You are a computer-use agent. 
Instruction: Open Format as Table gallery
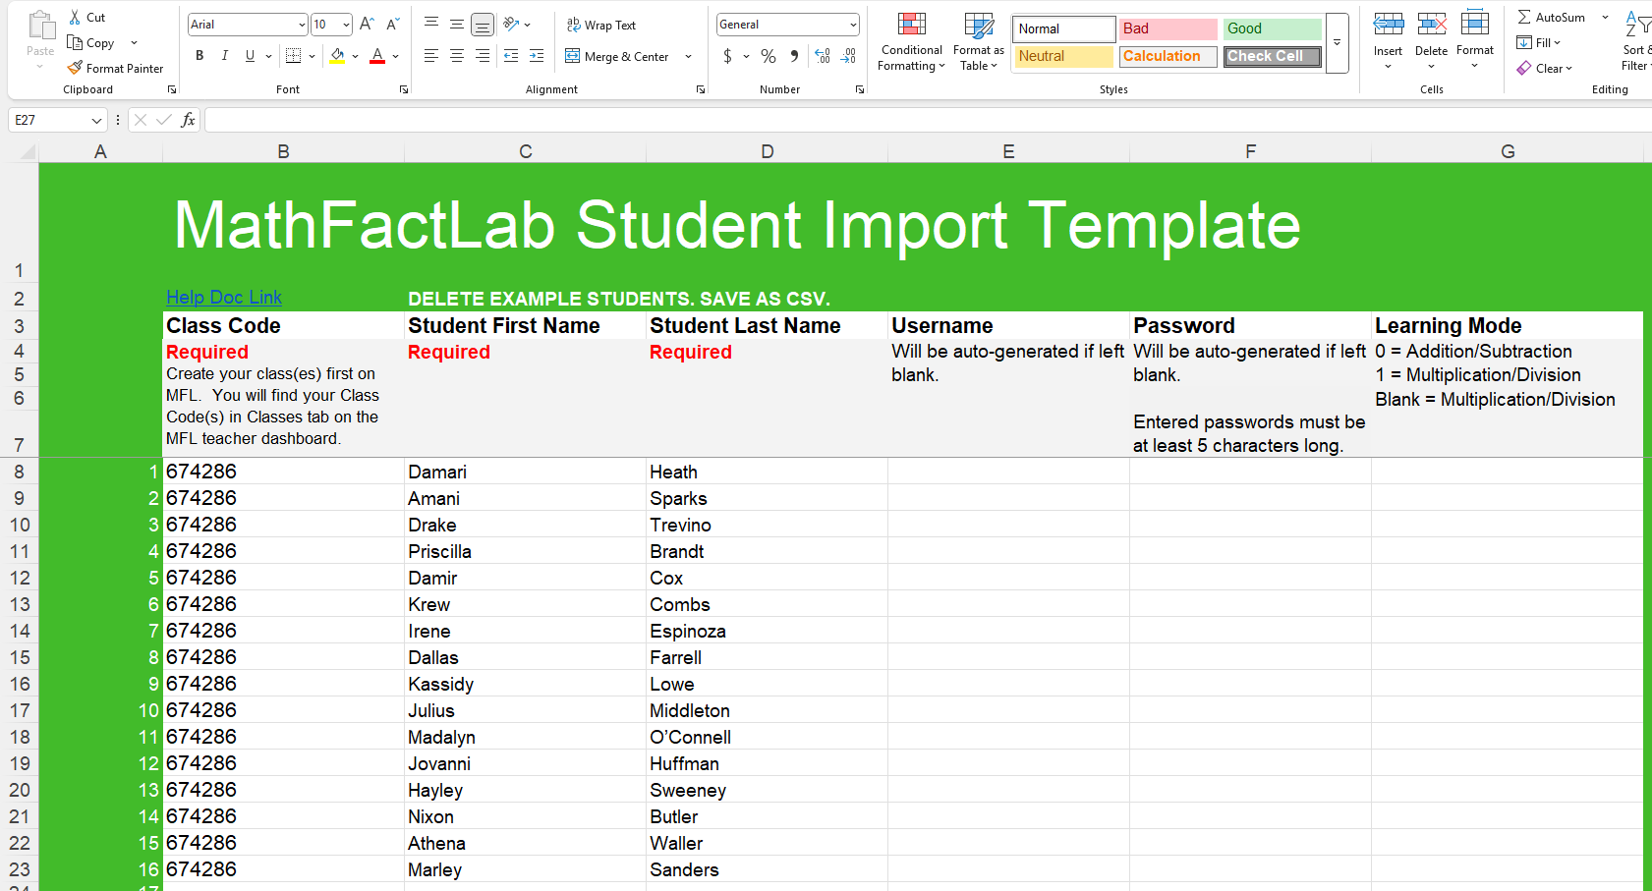pos(979,42)
